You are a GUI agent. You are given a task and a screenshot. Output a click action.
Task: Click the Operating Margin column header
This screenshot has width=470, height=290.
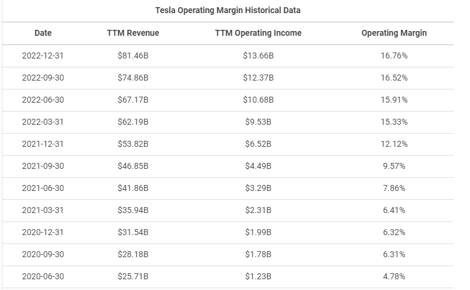pos(394,33)
